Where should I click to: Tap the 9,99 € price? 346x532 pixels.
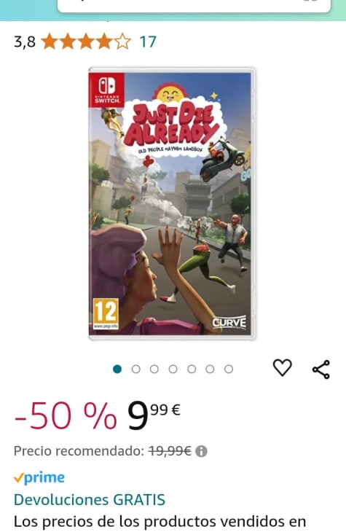pyautogui.click(x=154, y=415)
